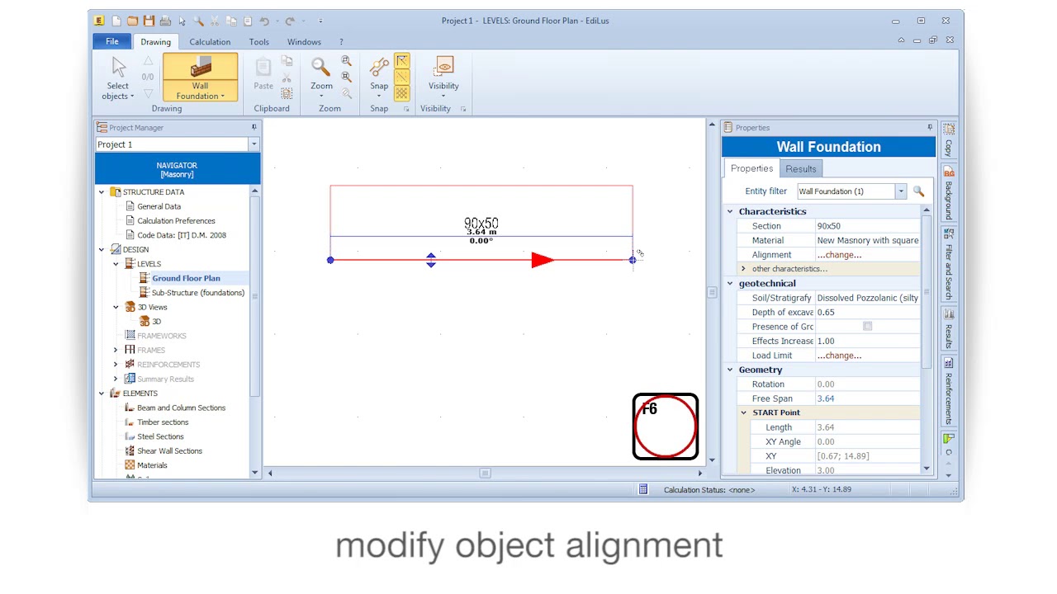This screenshot has height=594, width=1057.
Task: Click the zoom window icon at top of Zoom group
Action: (x=346, y=61)
